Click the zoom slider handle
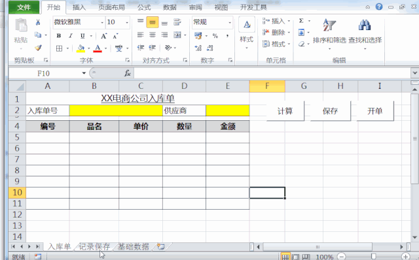Viewport: 419px width, 260px height. tap(373, 257)
